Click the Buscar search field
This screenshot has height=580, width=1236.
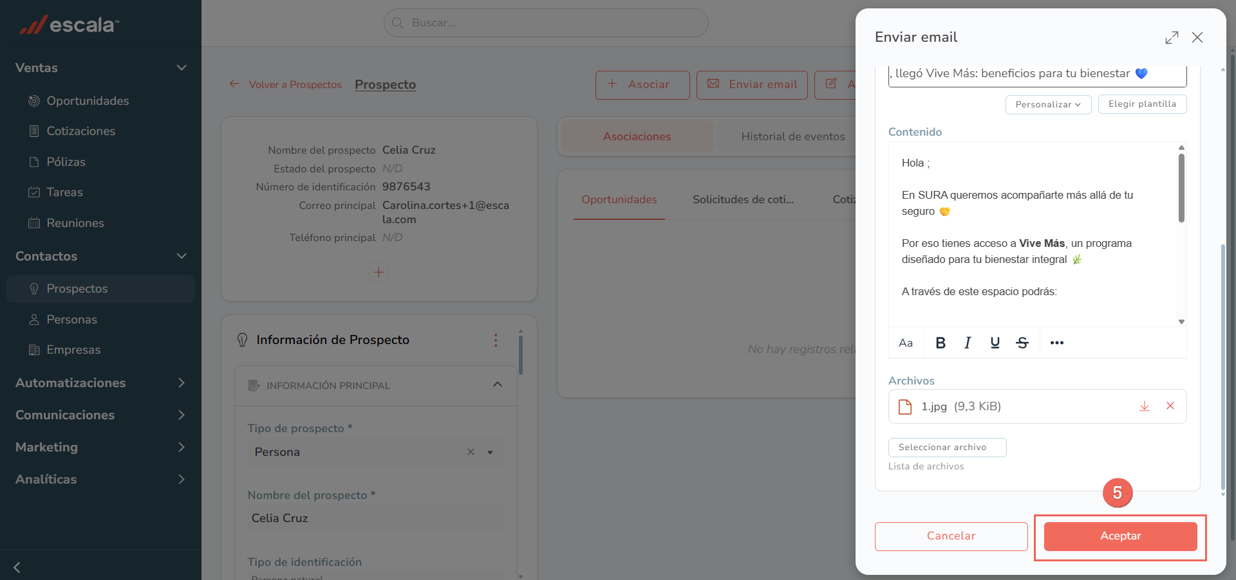click(x=546, y=23)
